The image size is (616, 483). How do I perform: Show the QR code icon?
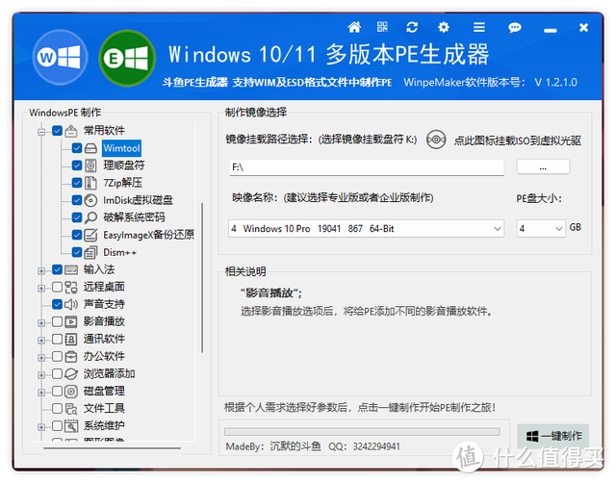[382, 27]
